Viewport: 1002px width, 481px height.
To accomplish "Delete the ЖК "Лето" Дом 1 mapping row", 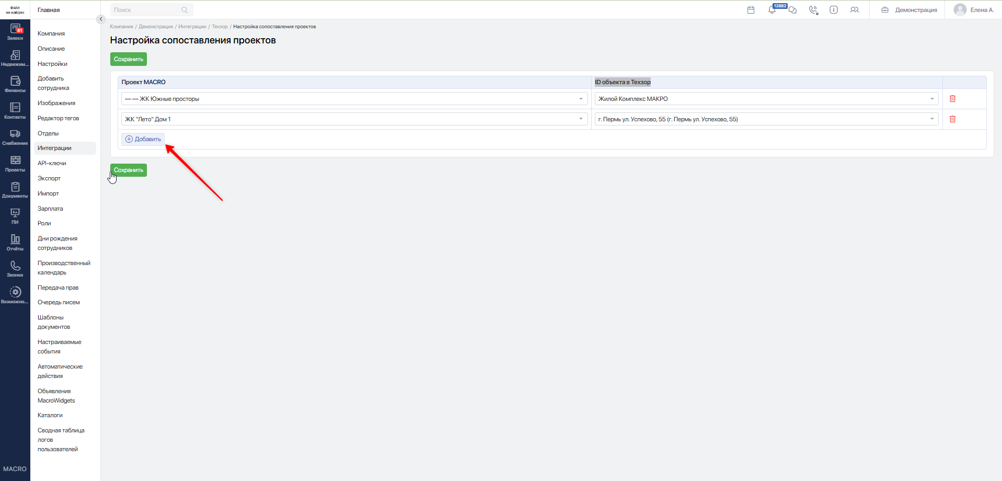I will tap(952, 119).
